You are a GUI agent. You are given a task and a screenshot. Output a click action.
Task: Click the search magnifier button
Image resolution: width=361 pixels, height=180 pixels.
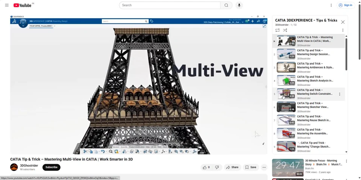tap(226, 5)
